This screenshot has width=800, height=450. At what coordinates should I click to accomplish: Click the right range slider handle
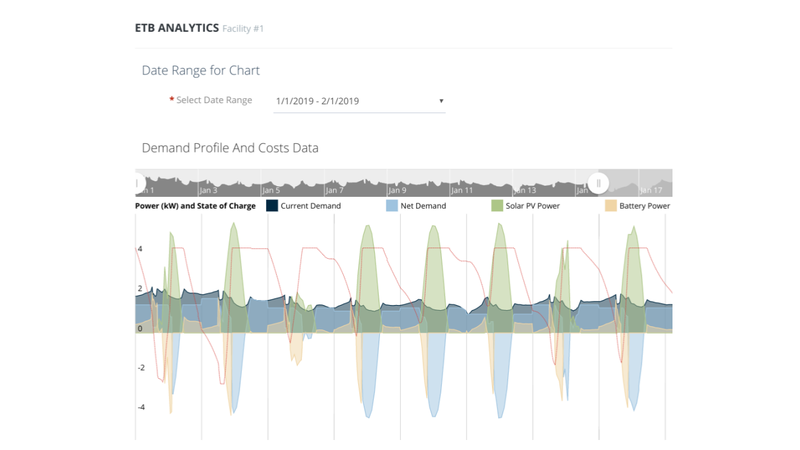pyautogui.click(x=598, y=183)
